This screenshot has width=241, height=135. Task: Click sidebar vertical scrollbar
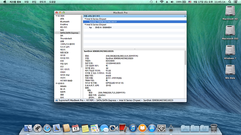[81, 41]
